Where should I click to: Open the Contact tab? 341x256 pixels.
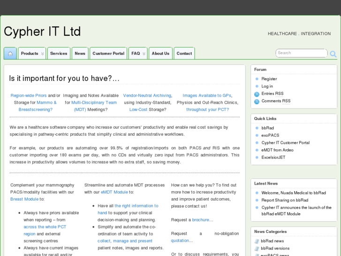pyautogui.click(x=184, y=54)
